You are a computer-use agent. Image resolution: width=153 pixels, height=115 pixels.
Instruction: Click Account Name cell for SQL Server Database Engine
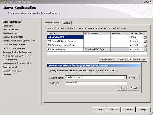[x=97, y=41]
